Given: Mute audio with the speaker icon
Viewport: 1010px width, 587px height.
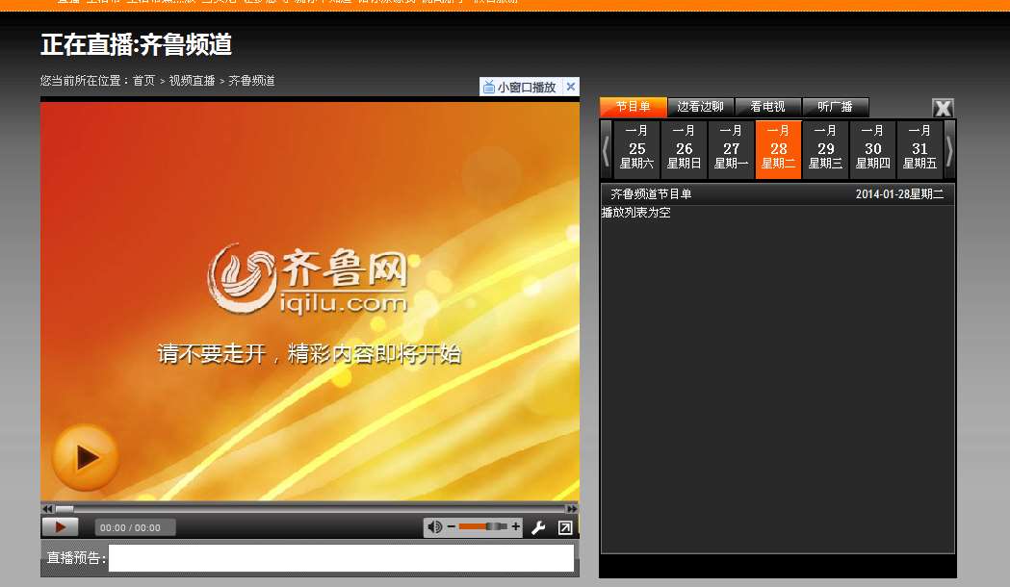Looking at the screenshot, I should (x=435, y=527).
